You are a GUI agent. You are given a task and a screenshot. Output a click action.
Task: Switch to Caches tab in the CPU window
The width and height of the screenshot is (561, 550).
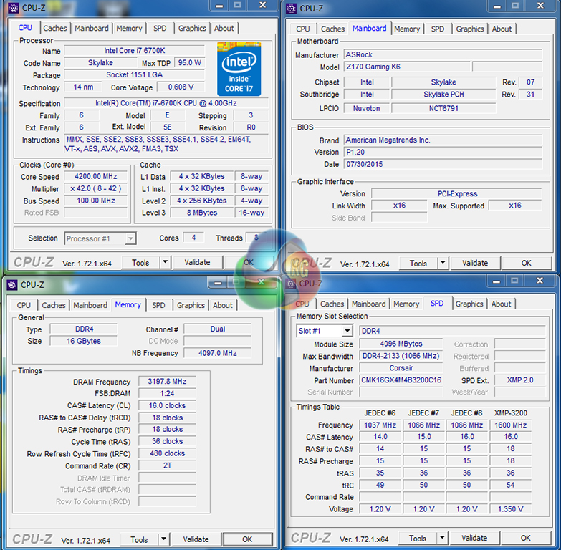[x=55, y=29]
